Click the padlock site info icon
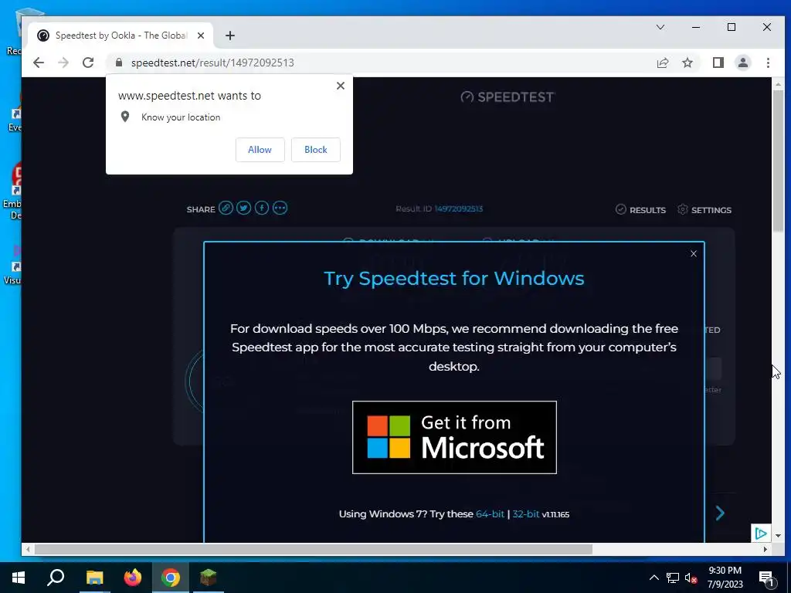Screen dimensions: 791x593 (x=119, y=62)
